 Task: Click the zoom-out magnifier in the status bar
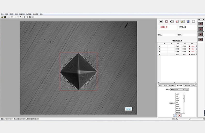click(x=177, y=119)
